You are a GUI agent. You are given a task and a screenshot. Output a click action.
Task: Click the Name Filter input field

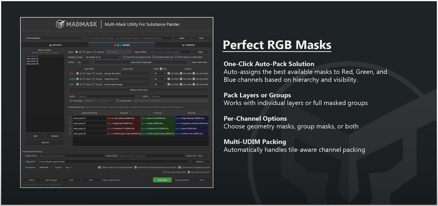click(x=170, y=52)
